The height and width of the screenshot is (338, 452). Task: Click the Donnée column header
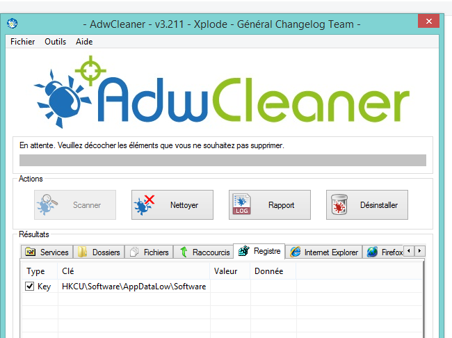click(x=273, y=271)
